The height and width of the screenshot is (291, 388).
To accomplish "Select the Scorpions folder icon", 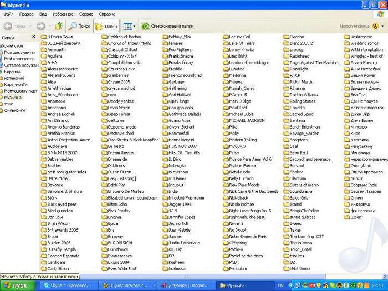I will point(287,140).
